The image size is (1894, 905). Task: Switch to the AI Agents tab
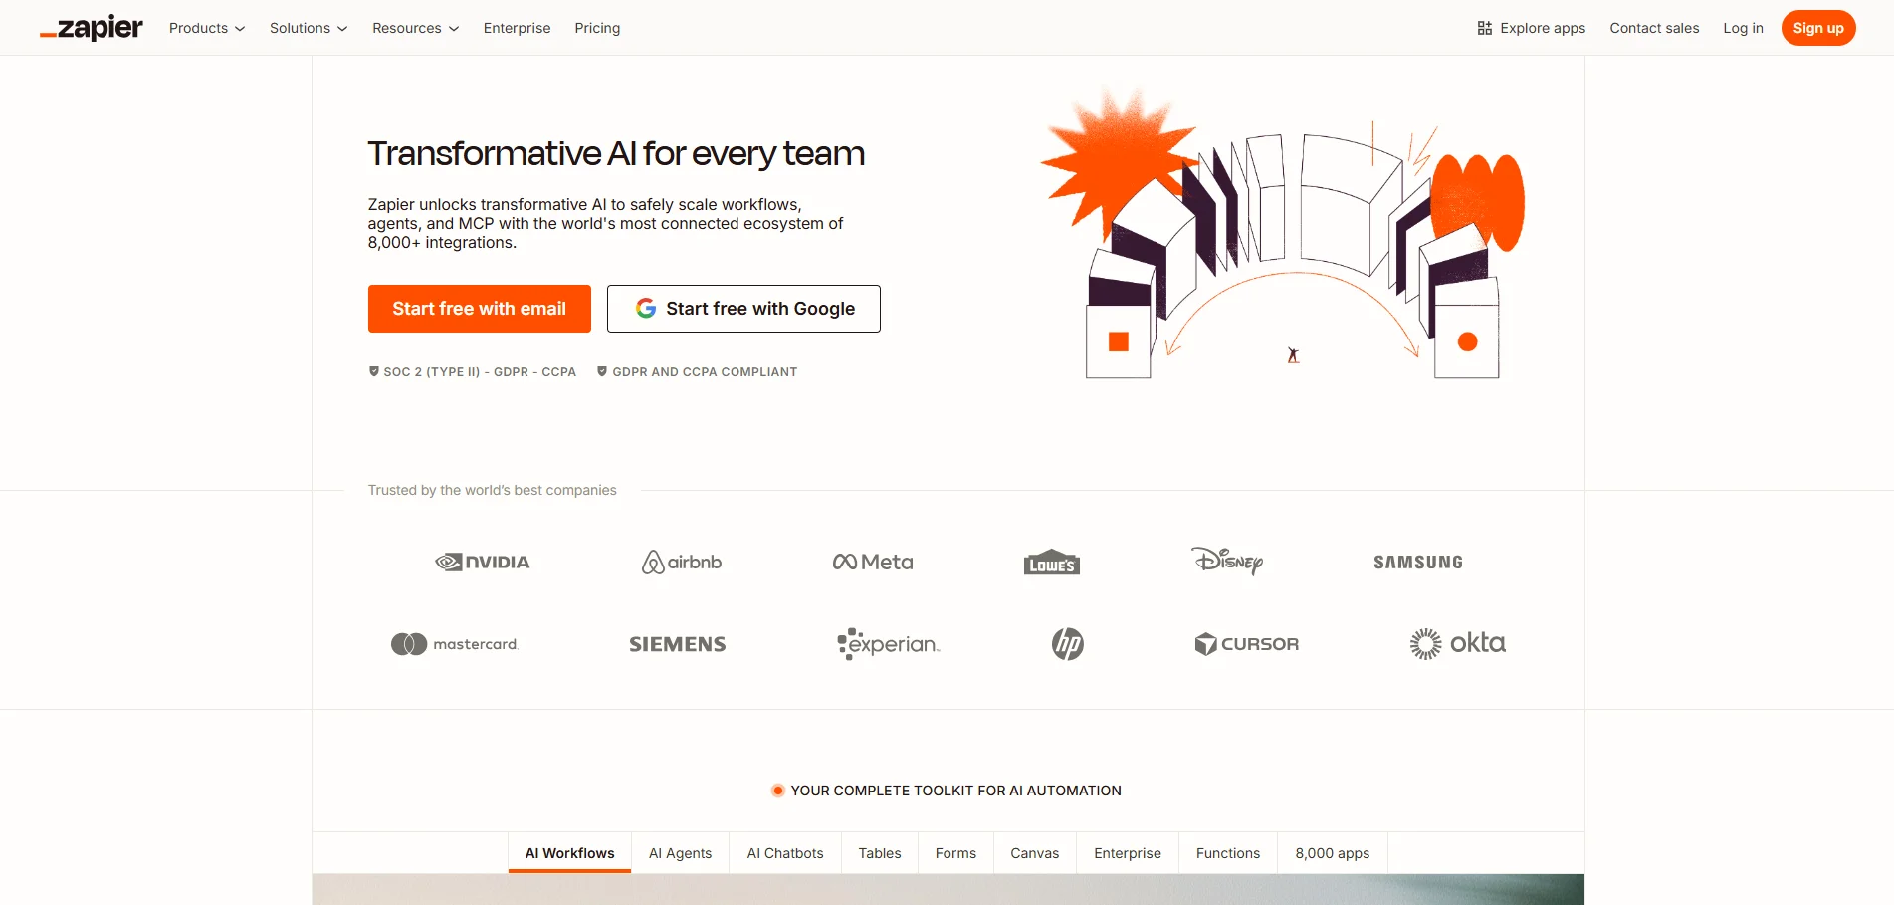pos(680,853)
